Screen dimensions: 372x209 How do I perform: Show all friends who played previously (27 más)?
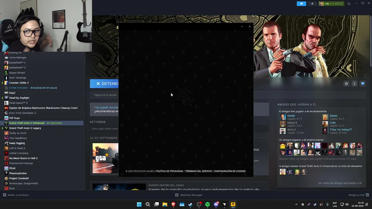[318, 159]
